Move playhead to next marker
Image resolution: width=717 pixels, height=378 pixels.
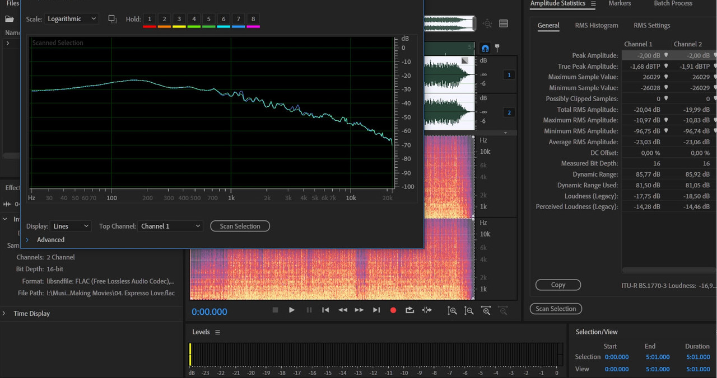[x=376, y=310]
